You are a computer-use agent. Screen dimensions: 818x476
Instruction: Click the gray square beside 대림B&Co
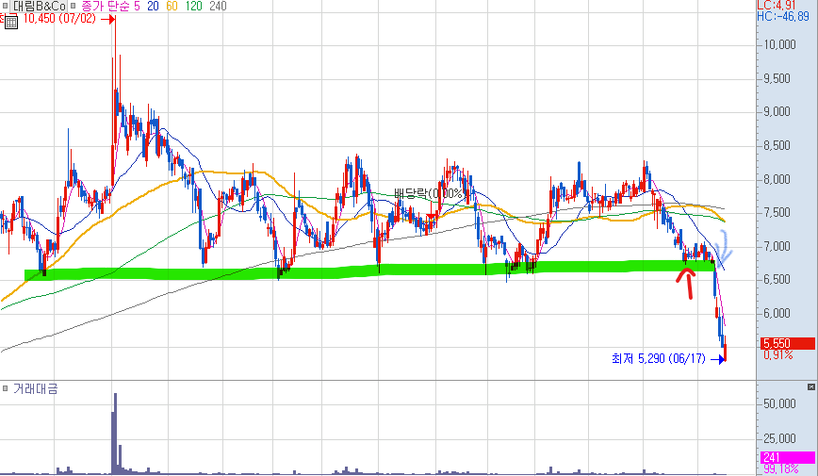(6, 7)
